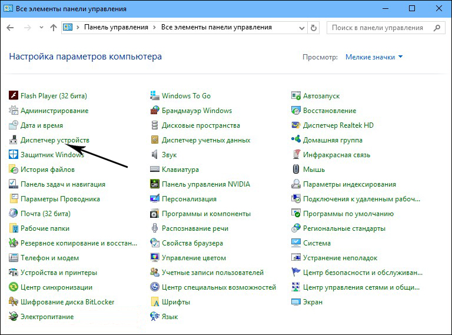The image size is (452, 335).
Task: Click the Восстановление icon
Action: click(296, 110)
